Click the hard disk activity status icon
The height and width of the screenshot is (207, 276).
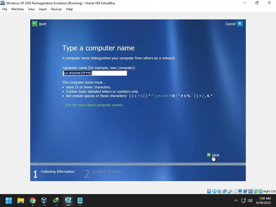(x=209, y=191)
